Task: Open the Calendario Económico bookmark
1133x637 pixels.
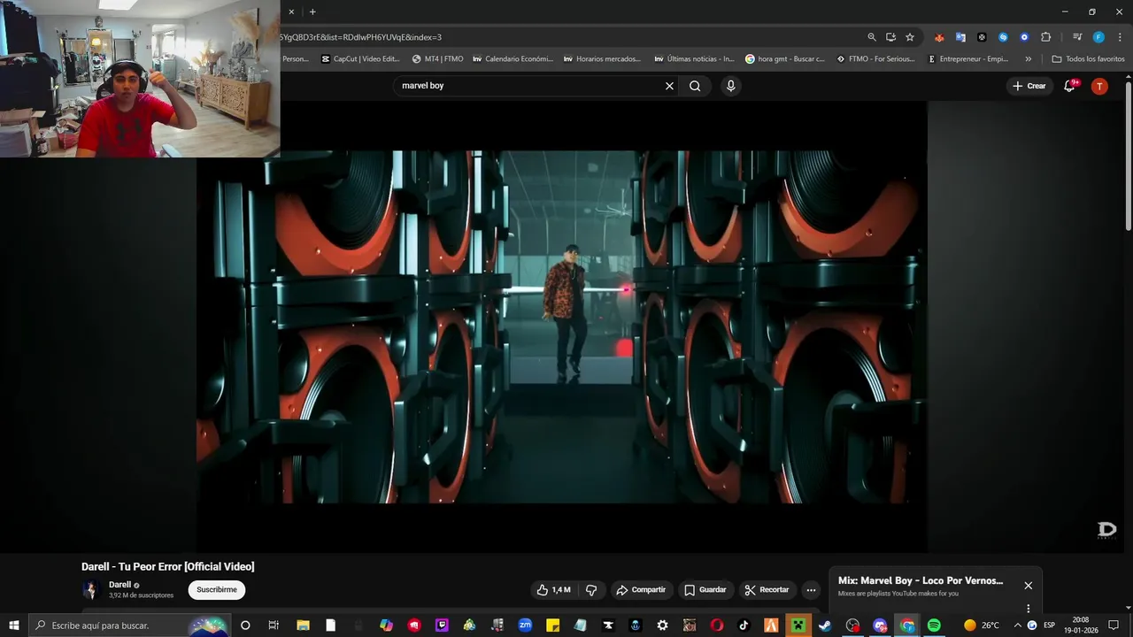Action: (513, 59)
